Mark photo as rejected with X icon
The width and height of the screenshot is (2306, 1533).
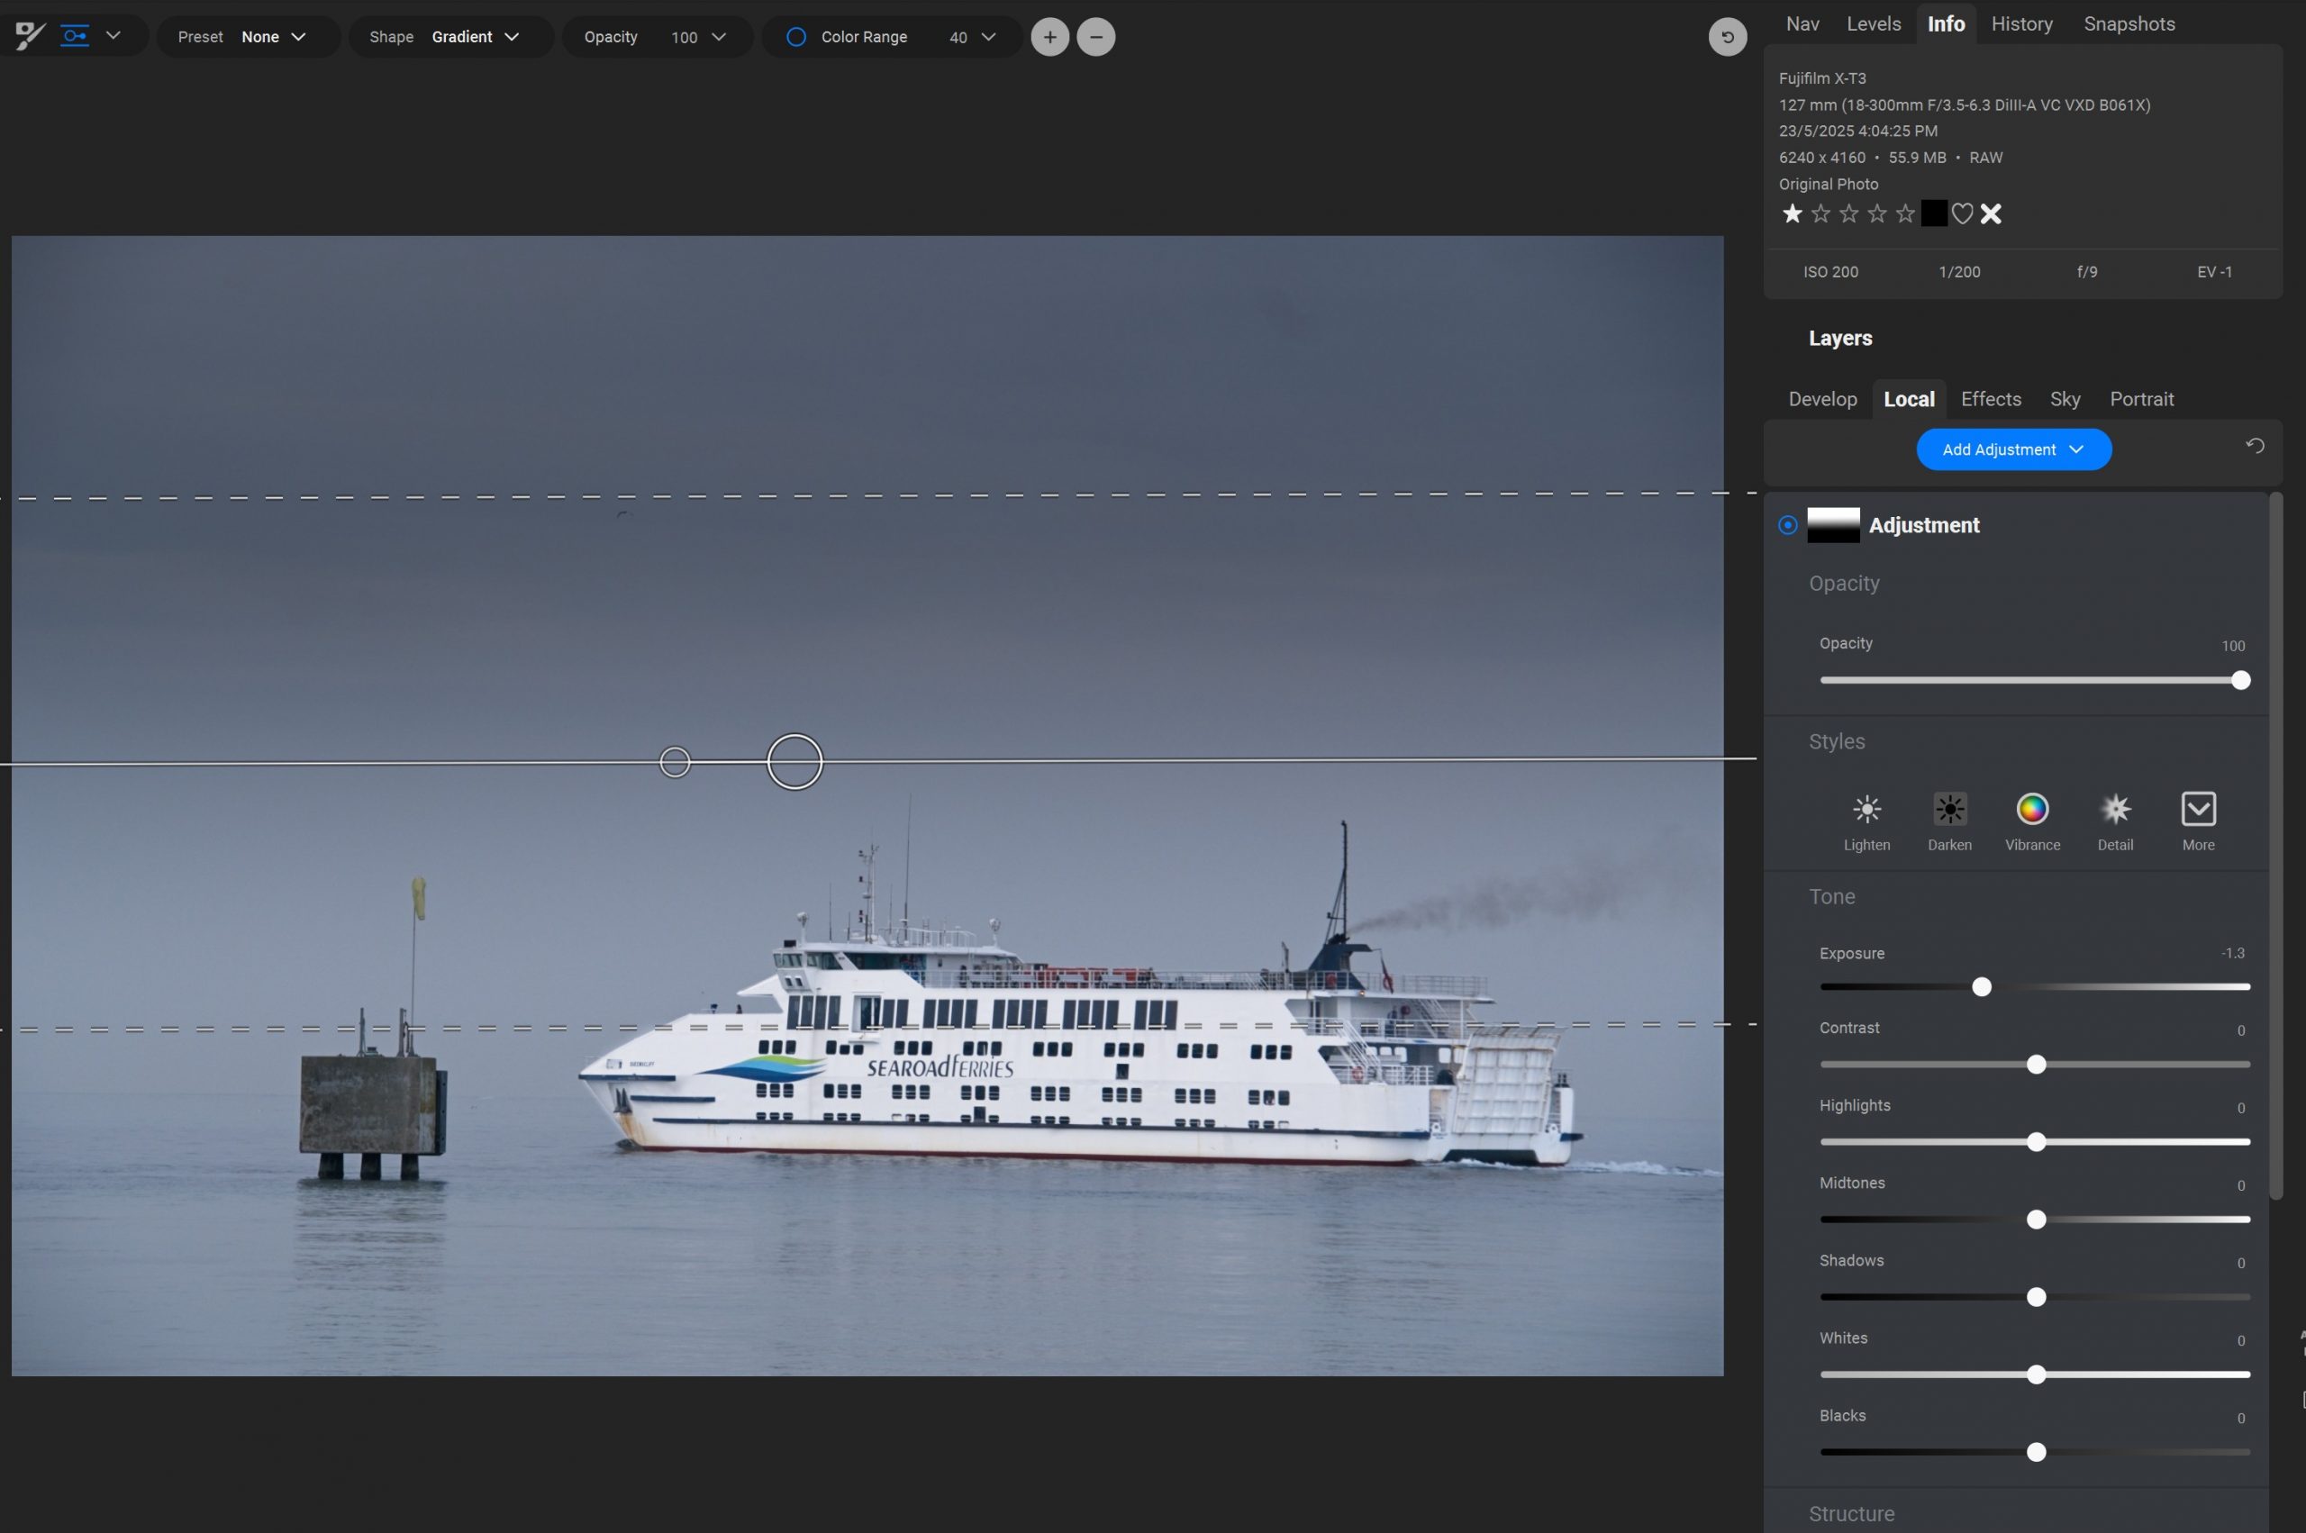(1992, 213)
